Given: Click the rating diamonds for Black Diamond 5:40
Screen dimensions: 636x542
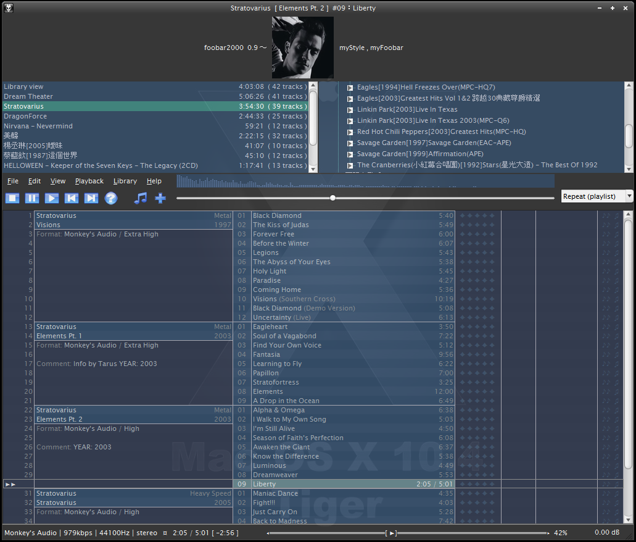Looking at the screenshot, I should point(477,215).
